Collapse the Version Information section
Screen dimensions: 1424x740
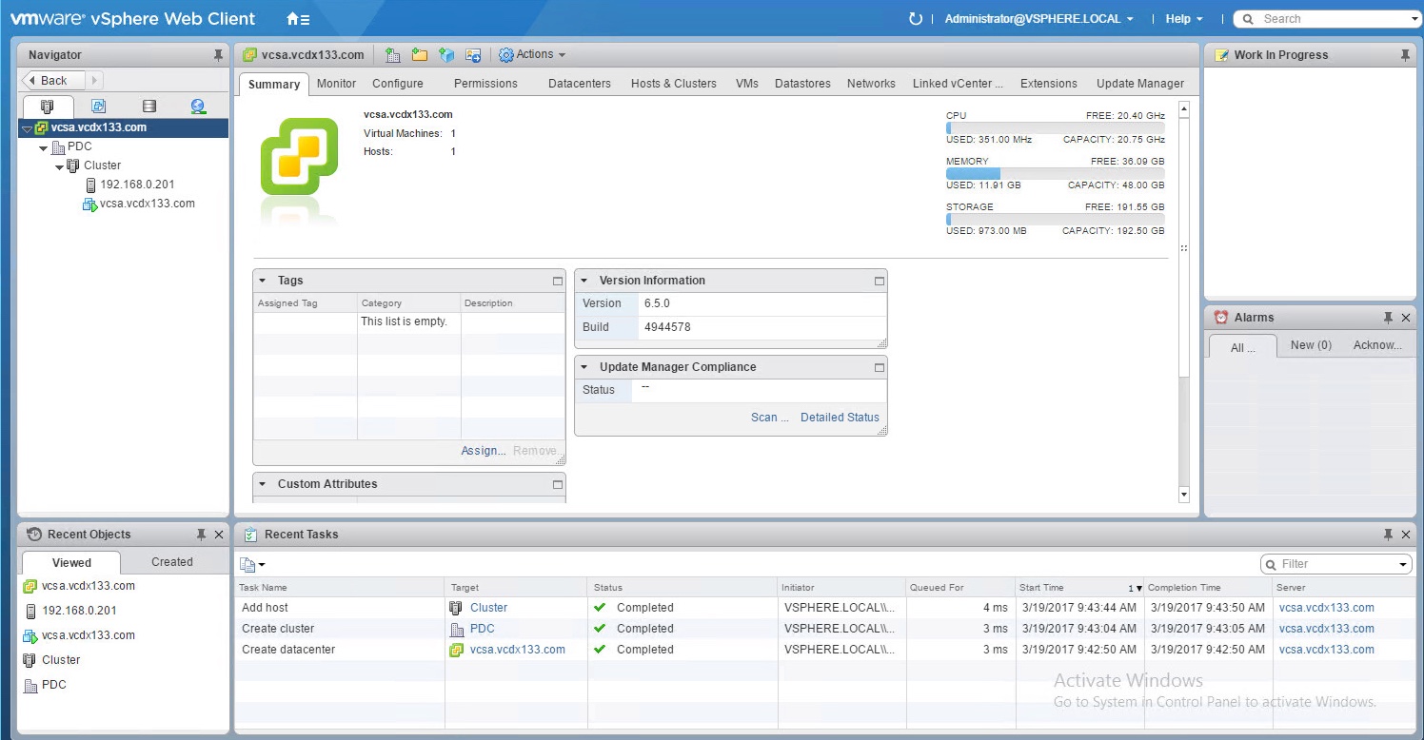[585, 281]
